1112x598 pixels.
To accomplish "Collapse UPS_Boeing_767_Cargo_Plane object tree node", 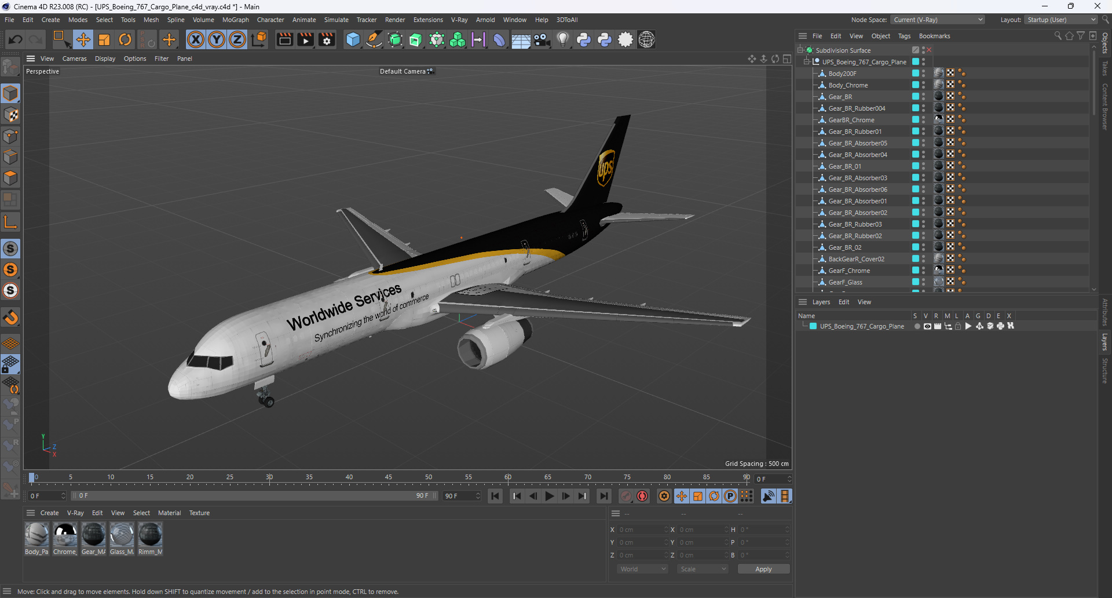I will coord(806,62).
